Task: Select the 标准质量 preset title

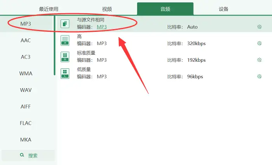Action: tap(86, 53)
